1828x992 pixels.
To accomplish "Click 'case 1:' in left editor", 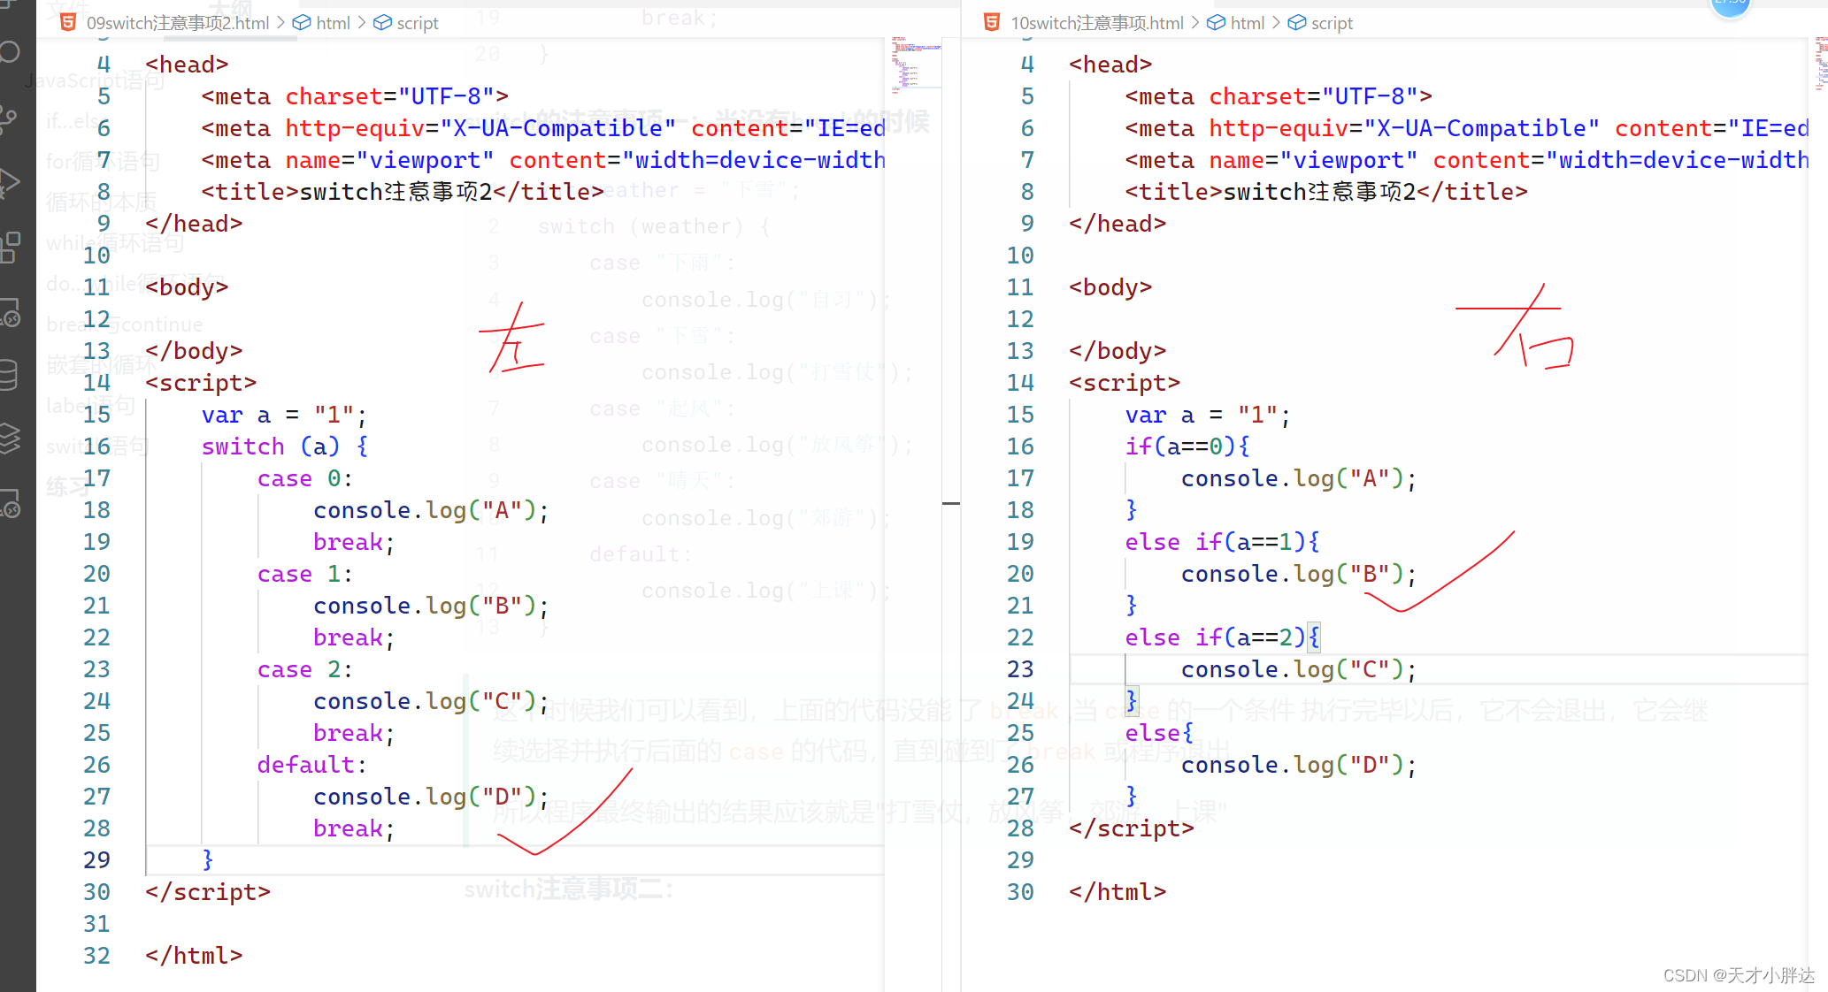I will pyautogui.click(x=305, y=574).
